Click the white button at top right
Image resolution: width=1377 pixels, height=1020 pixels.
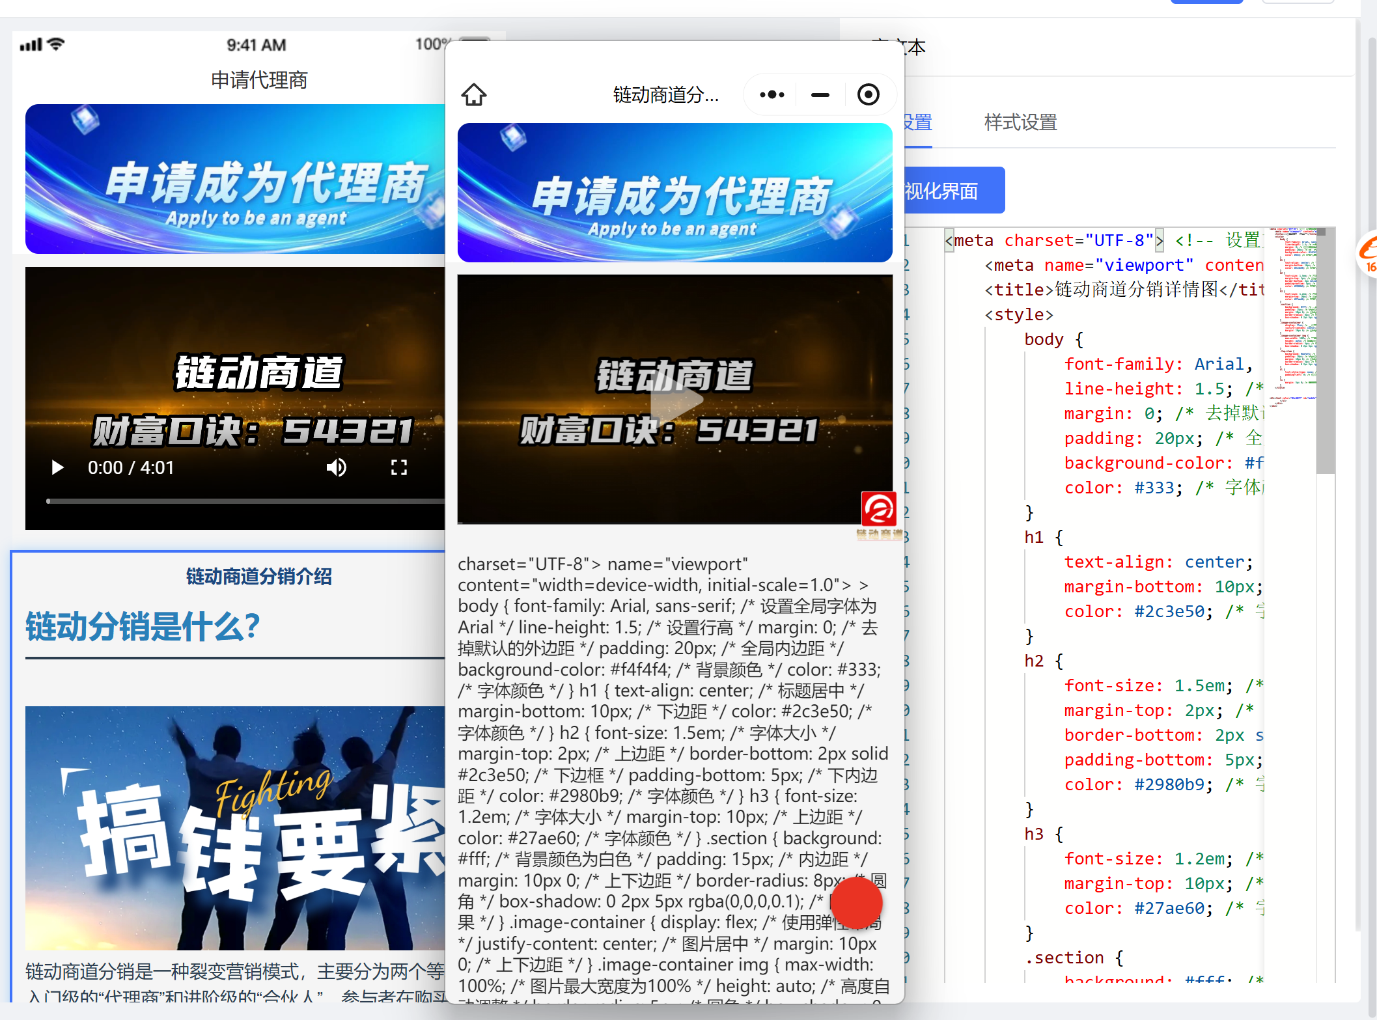coord(1298,2)
